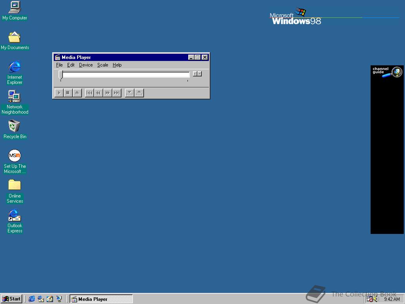This screenshot has height=304, width=405.
Task: Open the Edit menu in Media Player
Action: pos(71,65)
